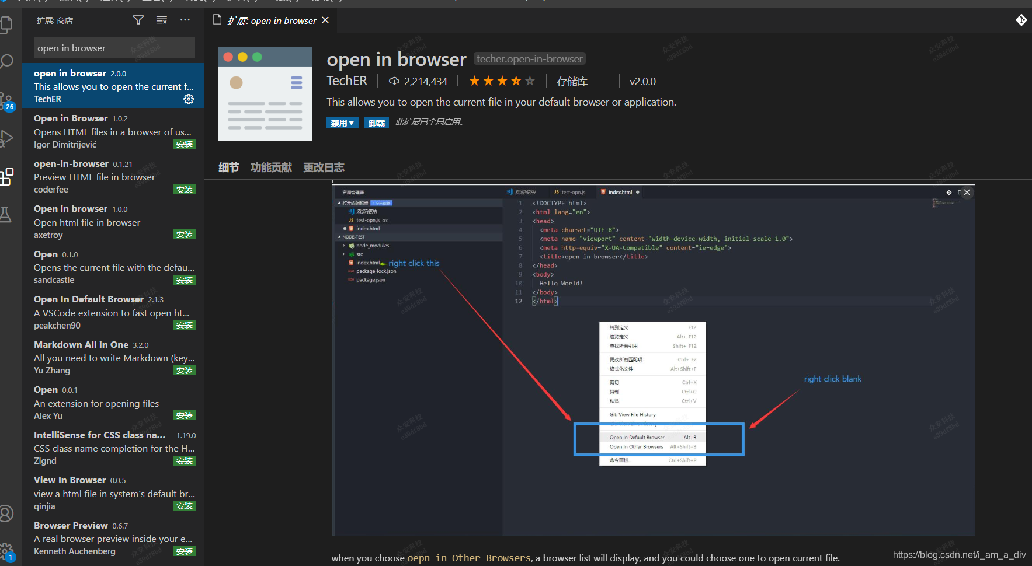Select Markdown All in One 3.2.0 entry
1032x566 pixels.
tap(113, 357)
